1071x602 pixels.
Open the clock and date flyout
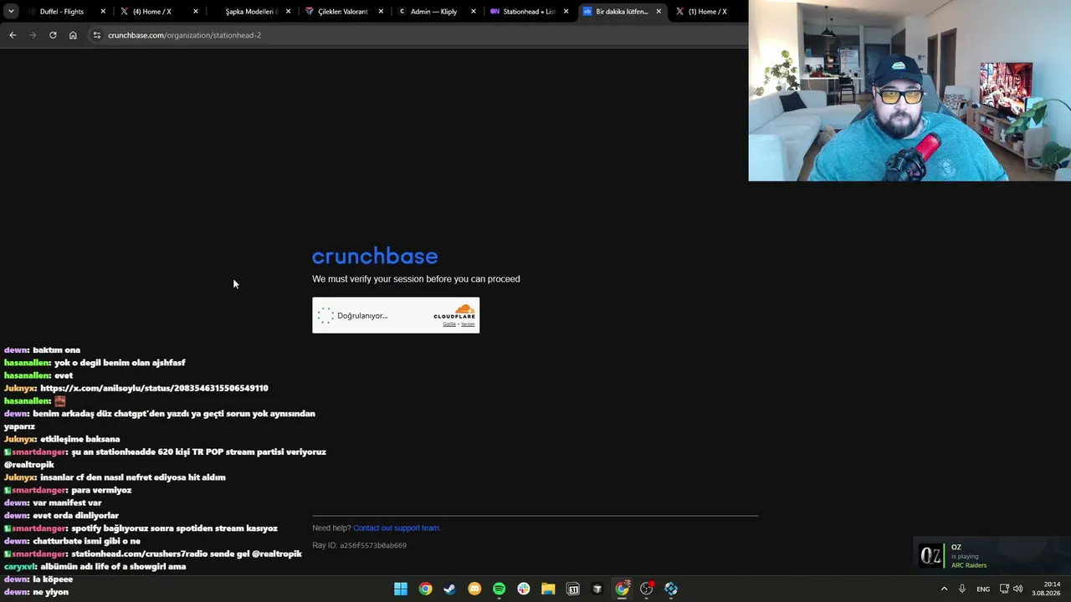[x=1046, y=589]
